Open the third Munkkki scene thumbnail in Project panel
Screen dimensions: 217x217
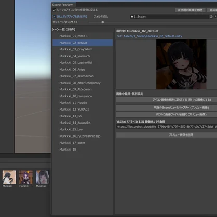coord(43,177)
